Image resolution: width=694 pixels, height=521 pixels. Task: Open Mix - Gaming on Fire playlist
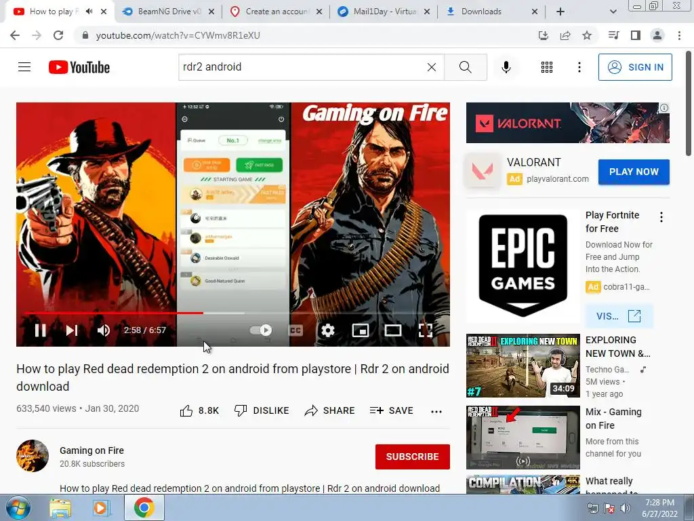(523, 438)
